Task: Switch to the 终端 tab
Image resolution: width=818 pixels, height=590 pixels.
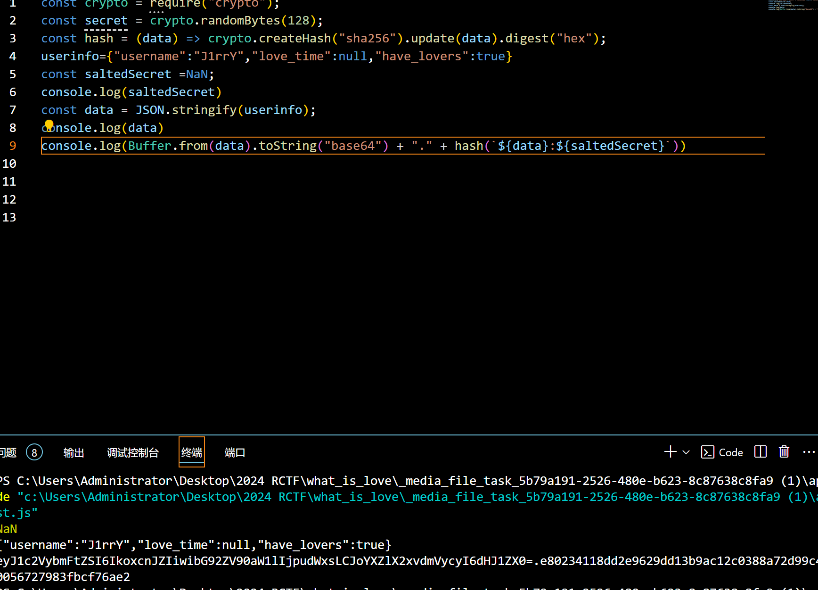Action: 192,452
